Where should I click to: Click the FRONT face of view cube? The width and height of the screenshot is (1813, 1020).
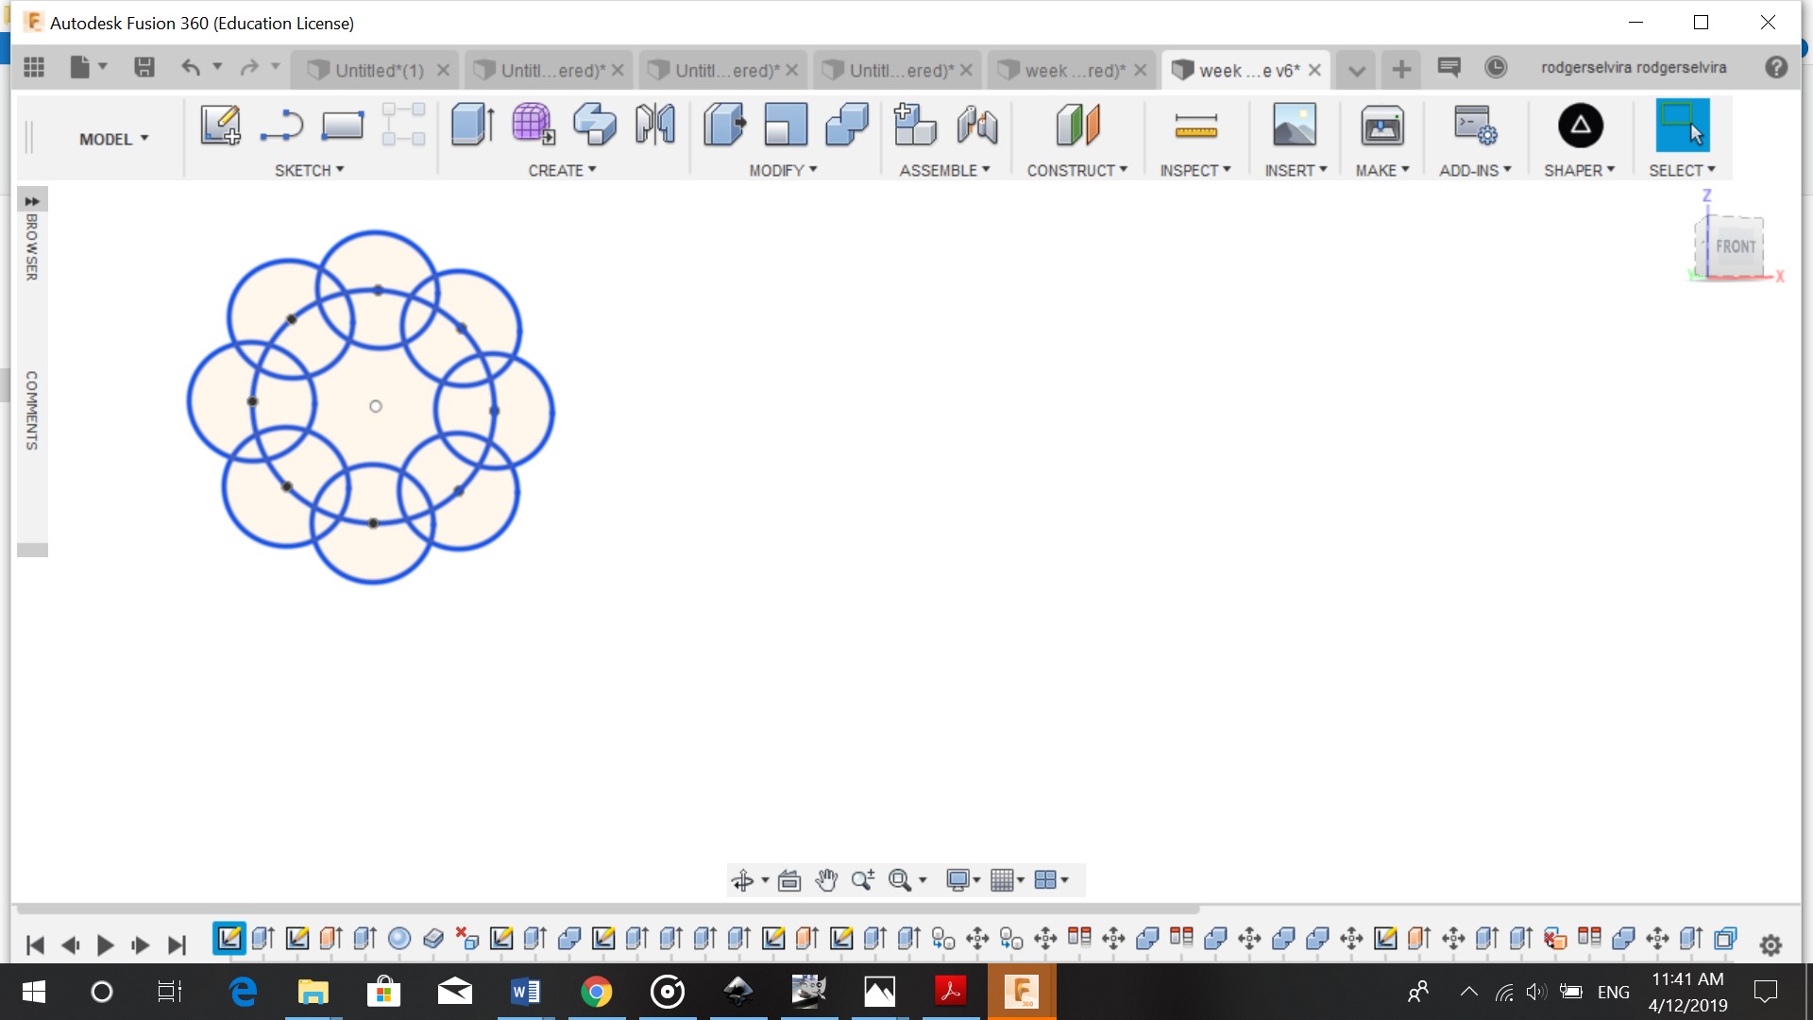(x=1735, y=246)
